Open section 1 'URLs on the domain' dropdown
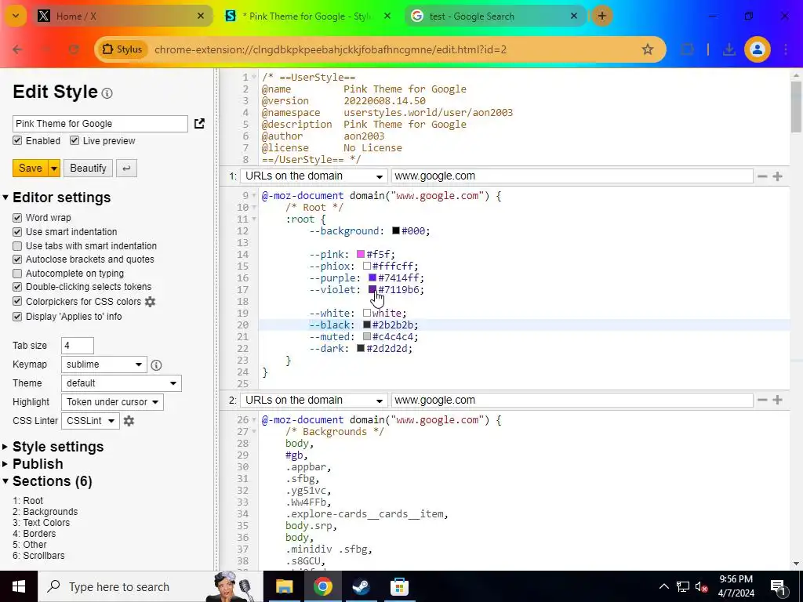The image size is (803, 602). tap(314, 176)
